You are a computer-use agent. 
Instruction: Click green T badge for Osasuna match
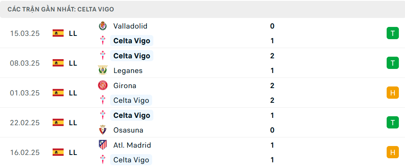click(x=393, y=122)
